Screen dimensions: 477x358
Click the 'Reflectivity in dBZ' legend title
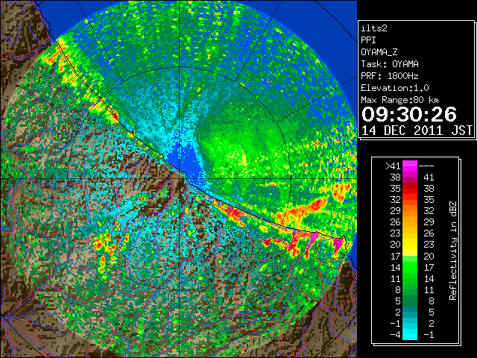[x=453, y=251]
